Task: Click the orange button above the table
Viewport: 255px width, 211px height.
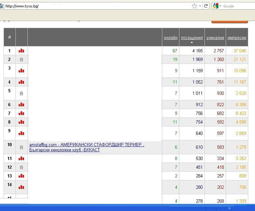Action: tap(229, 21)
